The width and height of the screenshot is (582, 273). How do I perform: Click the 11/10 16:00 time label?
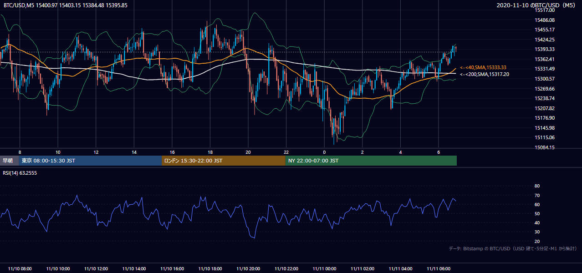pyautogui.click(x=172, y=269)
